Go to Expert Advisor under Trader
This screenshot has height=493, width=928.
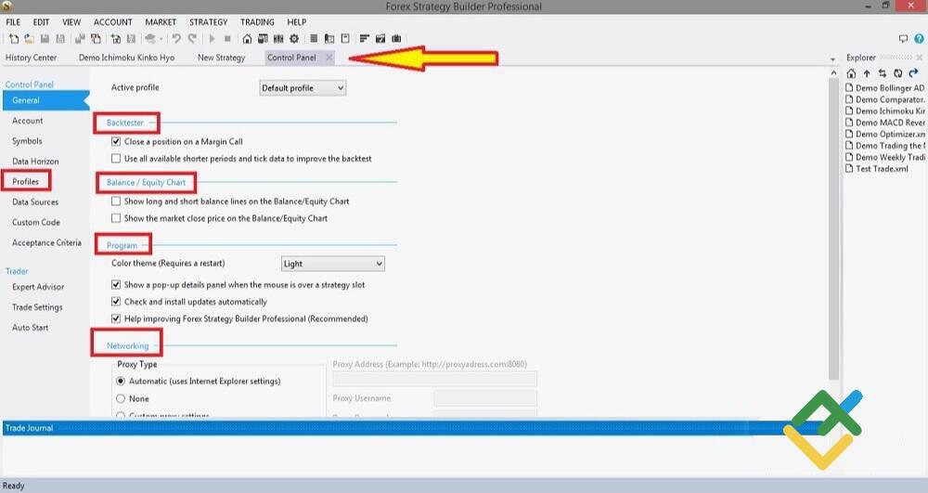(38, 287)
